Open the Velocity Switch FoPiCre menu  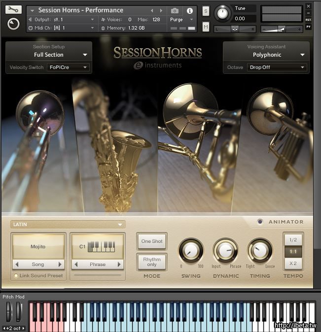pyautogui.click(x=68, y=67)
